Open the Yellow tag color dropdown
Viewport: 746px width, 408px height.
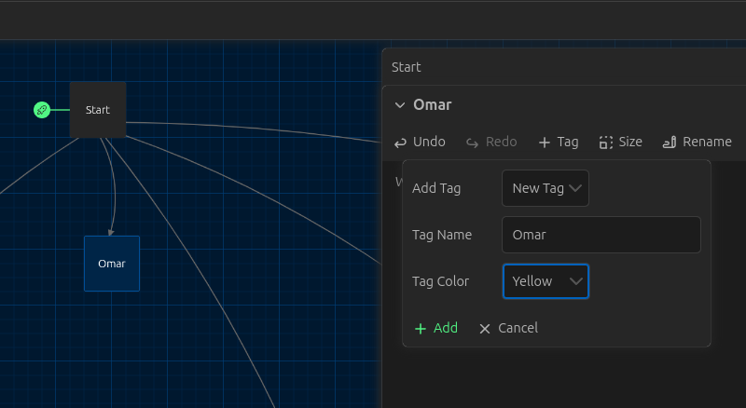point(546,281)
